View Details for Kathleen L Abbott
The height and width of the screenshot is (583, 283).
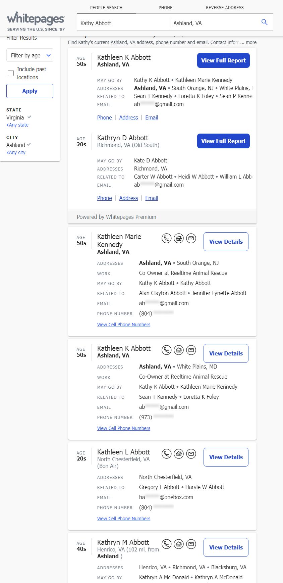(226, 457)
